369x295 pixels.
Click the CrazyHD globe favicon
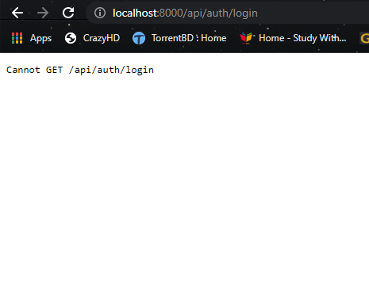point(71,38)
